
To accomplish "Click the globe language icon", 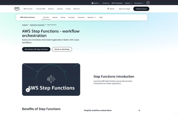I will [92, 3].
